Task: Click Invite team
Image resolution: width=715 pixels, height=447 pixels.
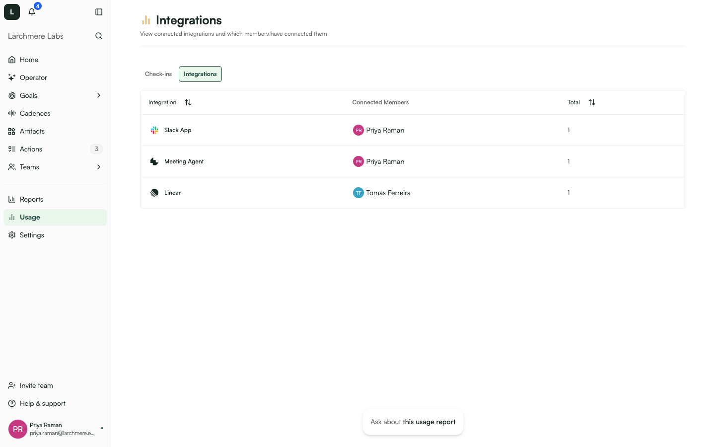Action: [x=55, y=385]
